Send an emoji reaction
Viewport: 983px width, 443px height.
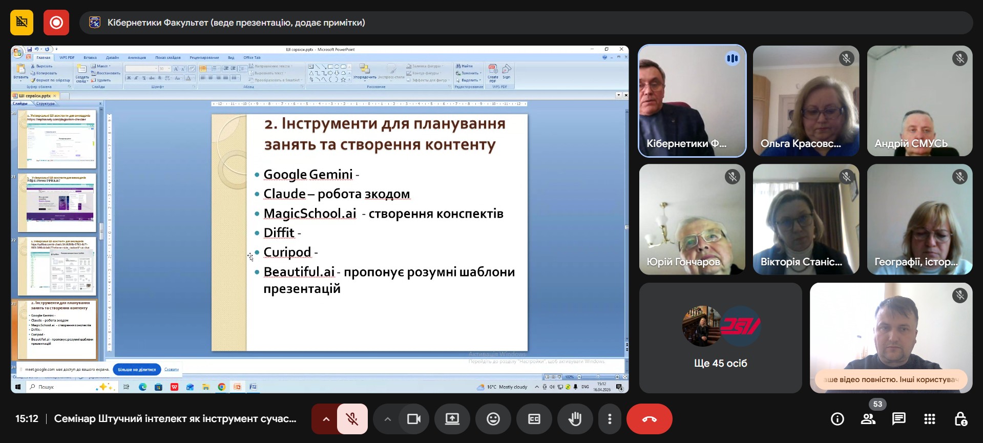[x=493, y=419]
